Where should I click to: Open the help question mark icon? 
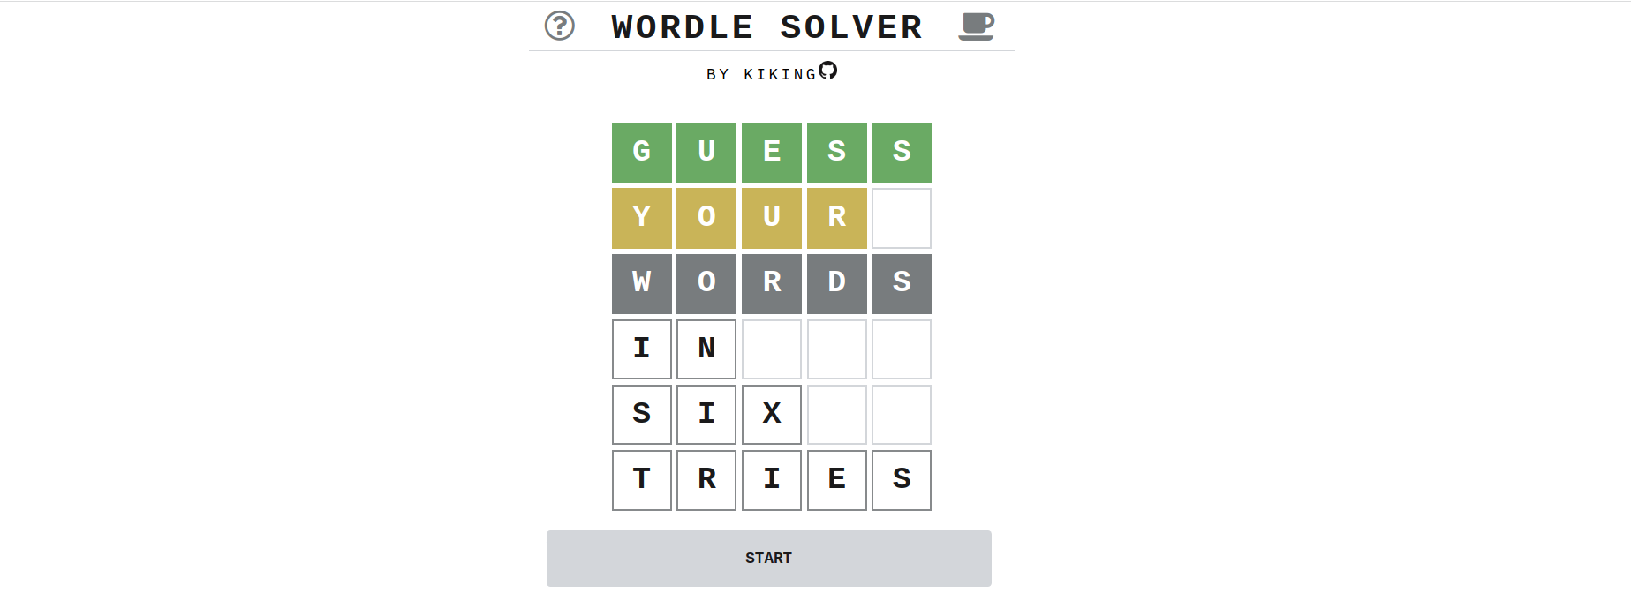[559, 26]
